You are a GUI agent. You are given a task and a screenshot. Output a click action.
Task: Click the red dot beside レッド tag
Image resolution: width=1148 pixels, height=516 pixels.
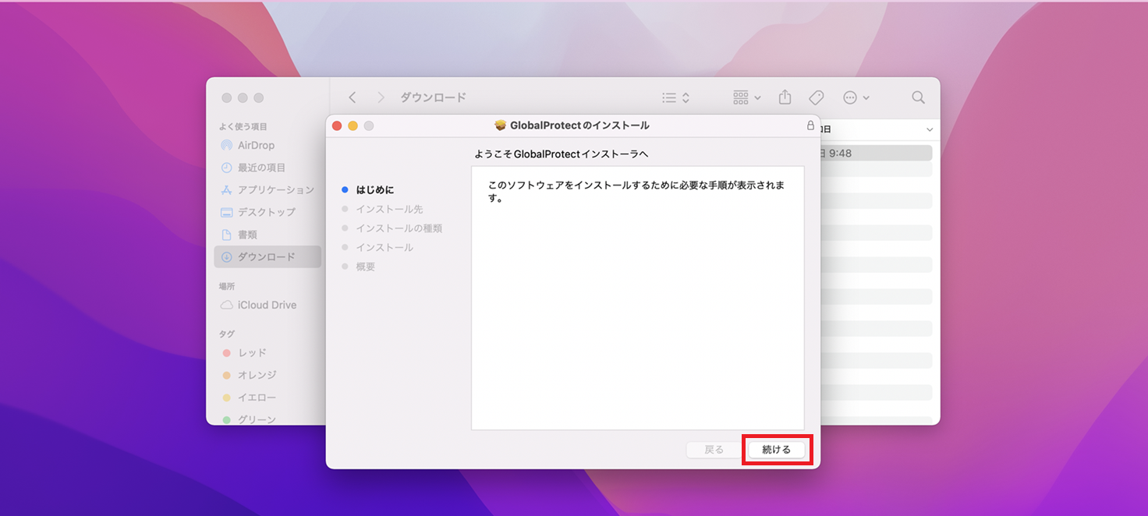[x=227, y=353]
